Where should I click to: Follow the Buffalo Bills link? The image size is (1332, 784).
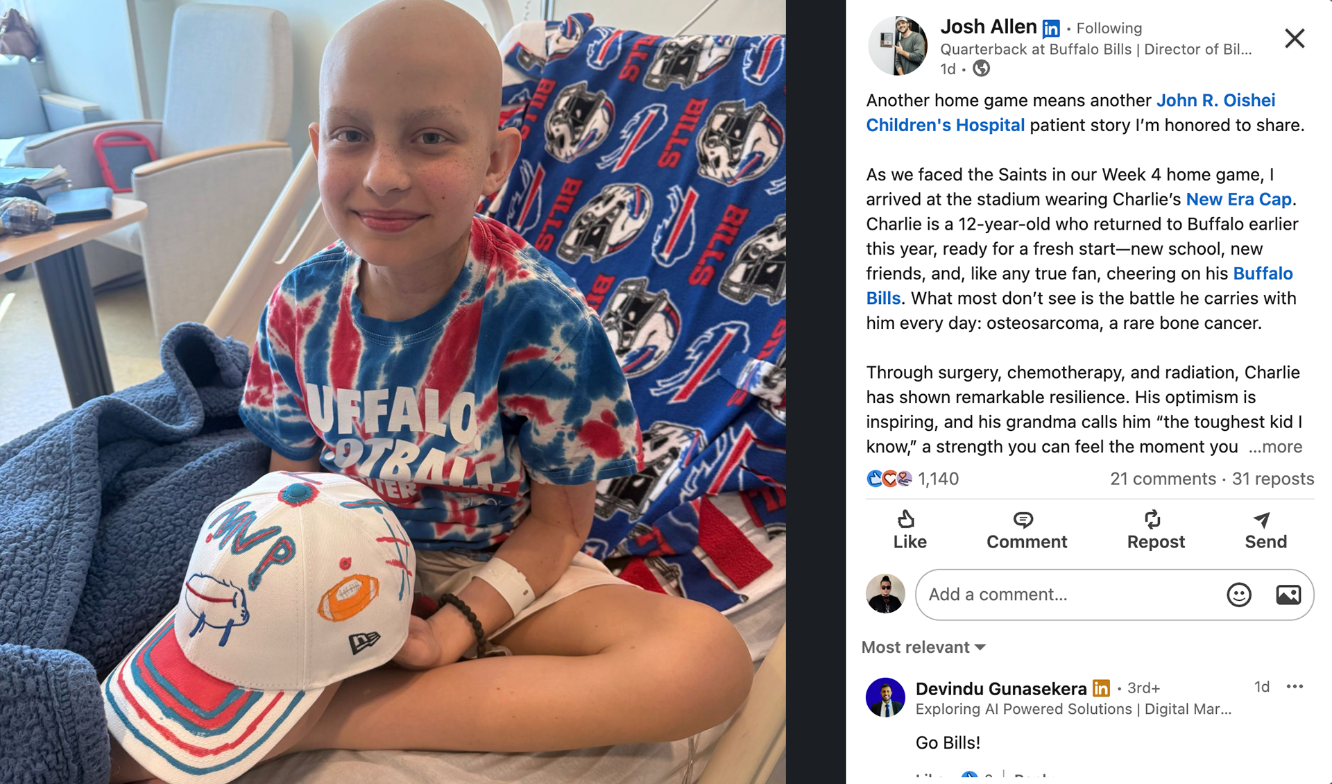pyautogui.click(x=1079, y=286)
